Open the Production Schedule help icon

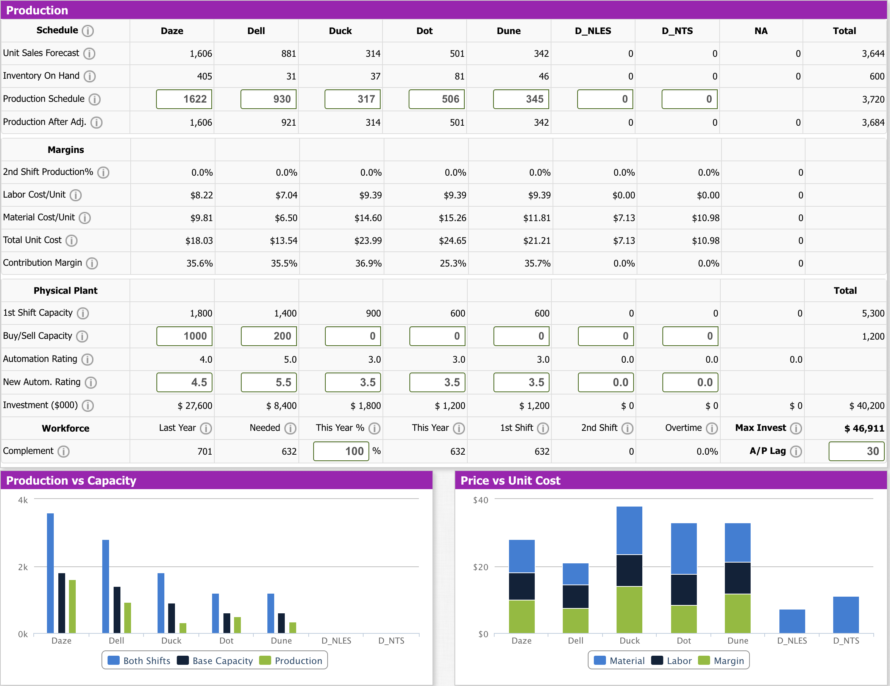[95, 99]
